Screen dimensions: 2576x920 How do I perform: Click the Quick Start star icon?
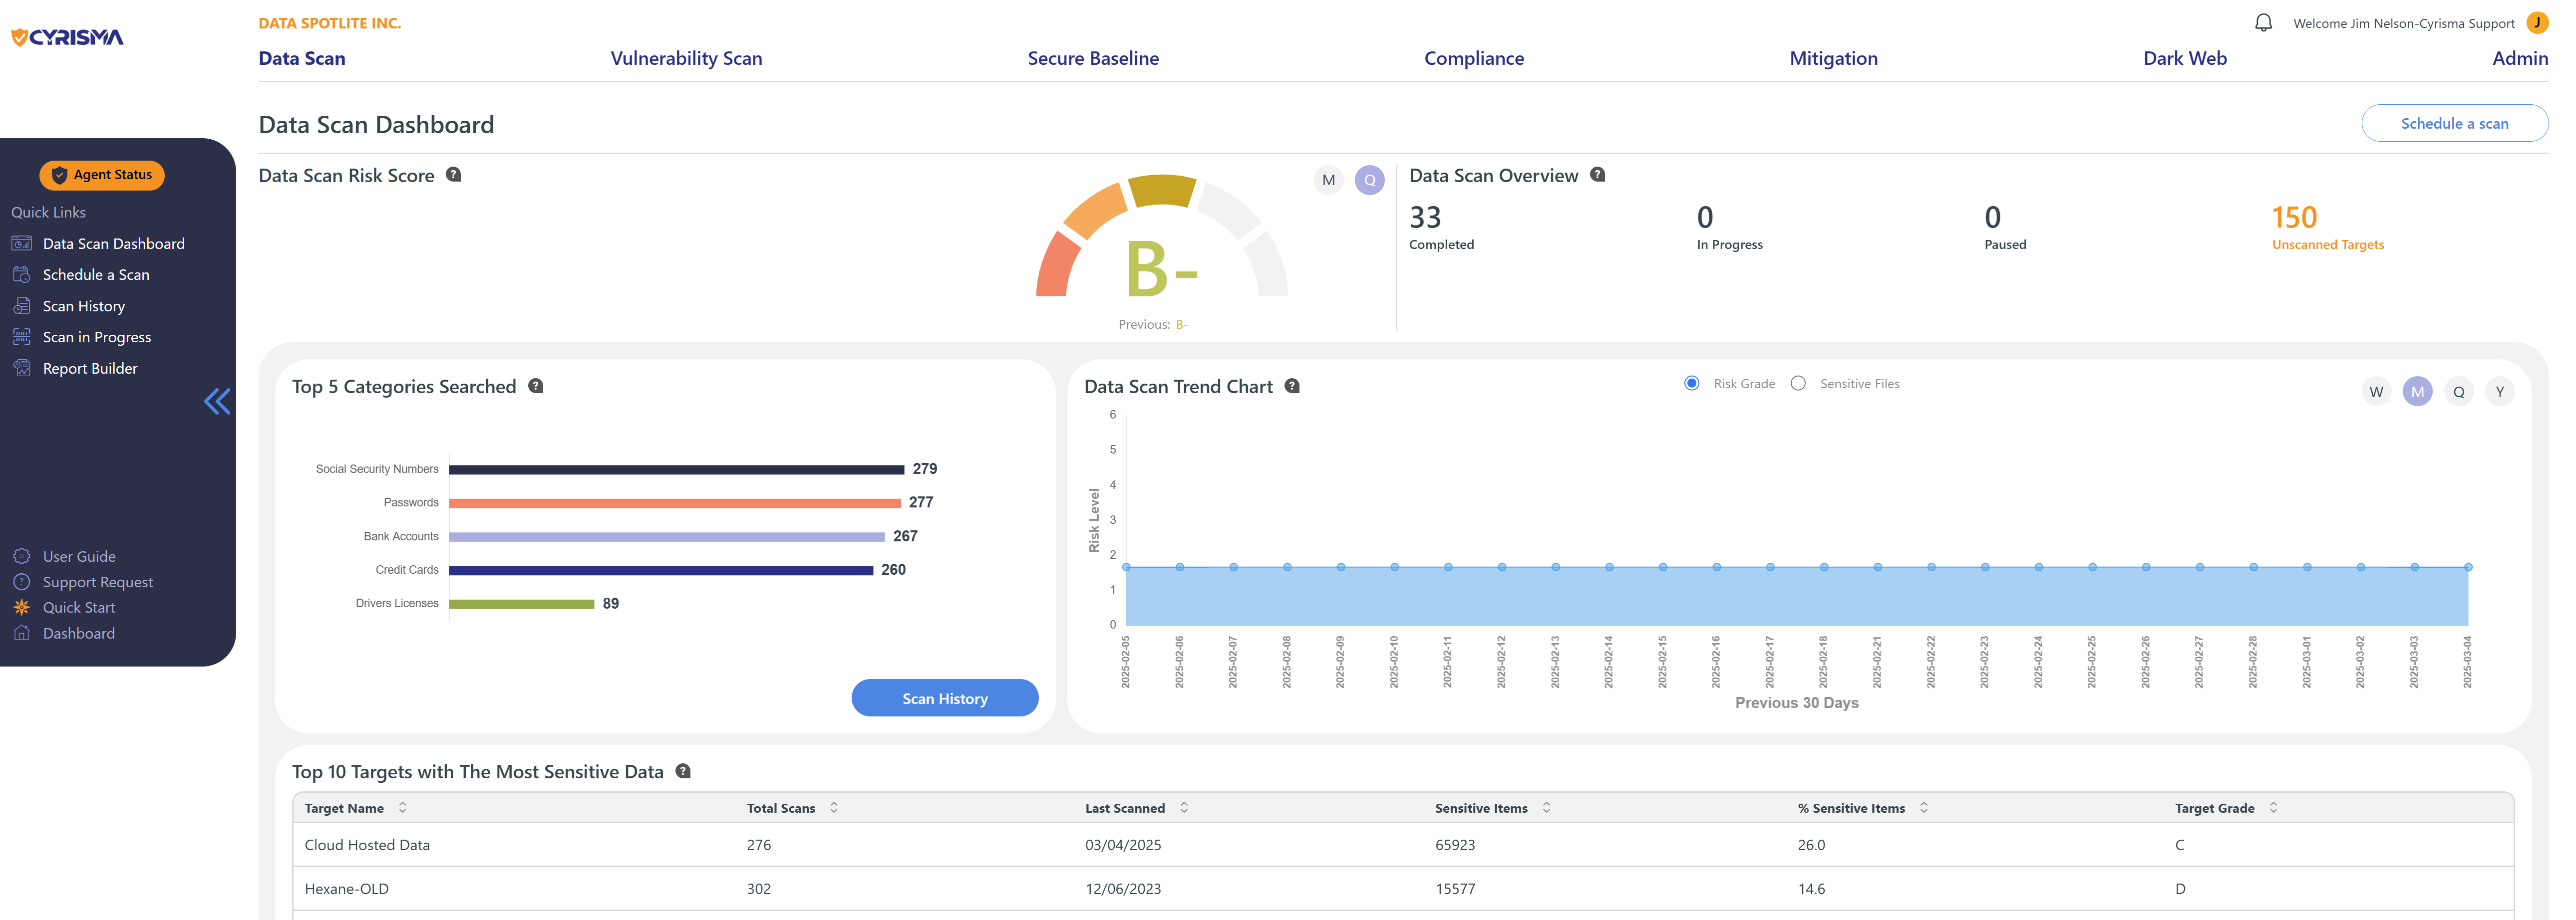coord(21,607)
